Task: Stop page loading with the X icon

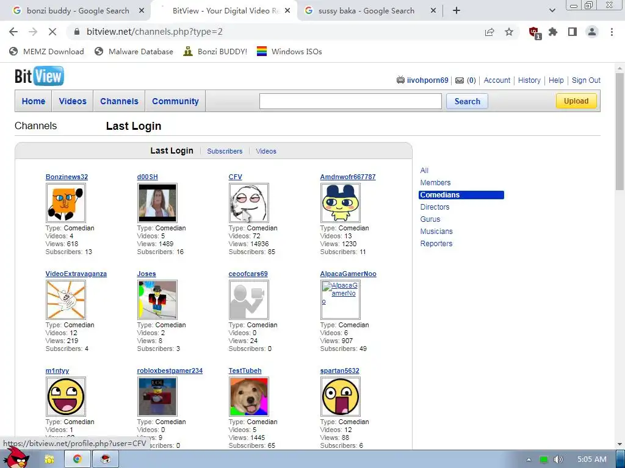Action: click(x=52, y=32)
